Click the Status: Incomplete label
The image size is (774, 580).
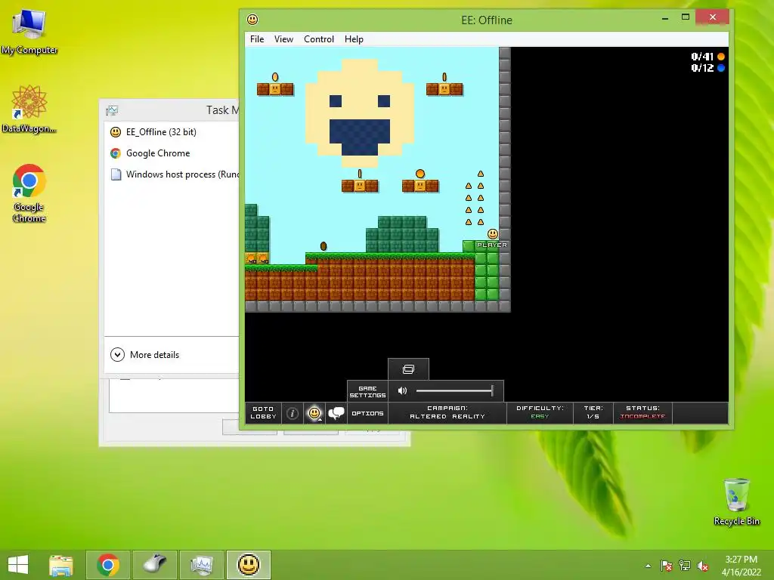tap(642, 412)
